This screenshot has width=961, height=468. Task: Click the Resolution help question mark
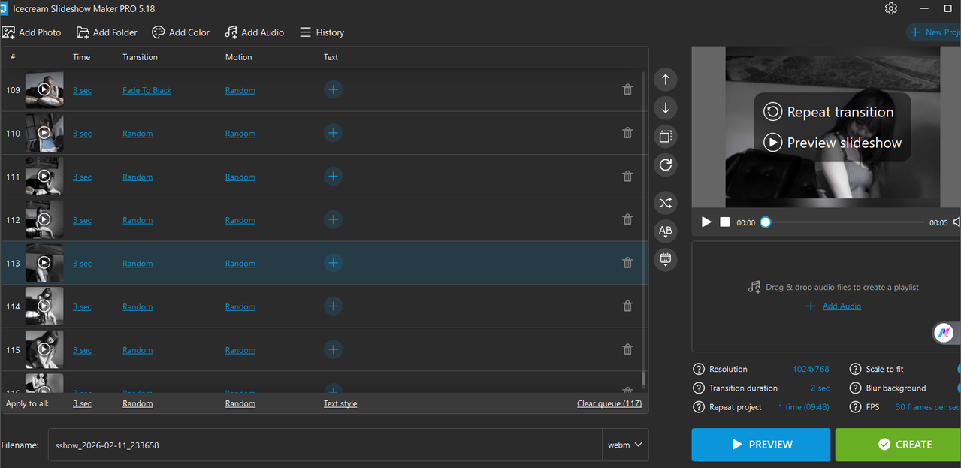pos(699,369)
